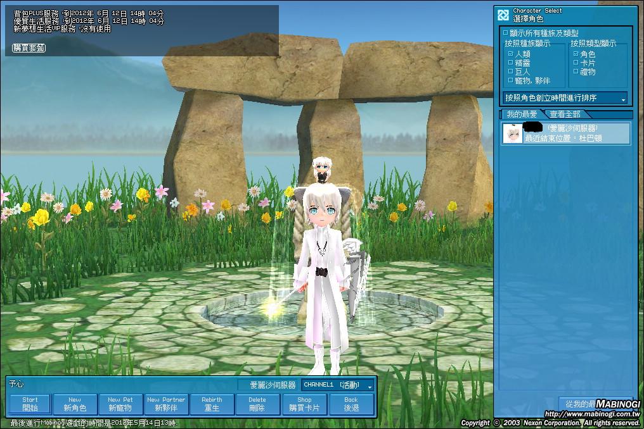Click New Pet 新寵物 button

tap(120, 404)
